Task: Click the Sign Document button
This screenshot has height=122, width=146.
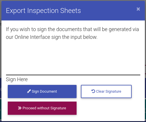Action: click(x=42, y=91)
